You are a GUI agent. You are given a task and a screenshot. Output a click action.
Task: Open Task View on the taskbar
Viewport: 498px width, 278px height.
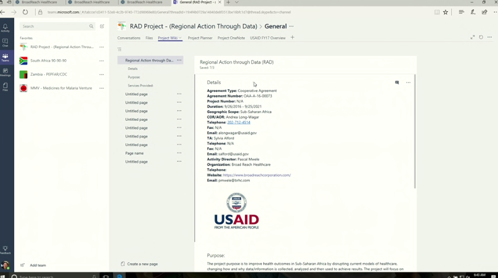pos(106,276)
